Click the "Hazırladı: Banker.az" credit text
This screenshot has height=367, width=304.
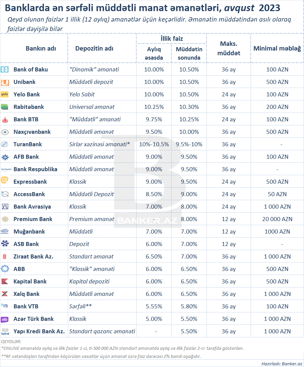[x=281, y=363]
